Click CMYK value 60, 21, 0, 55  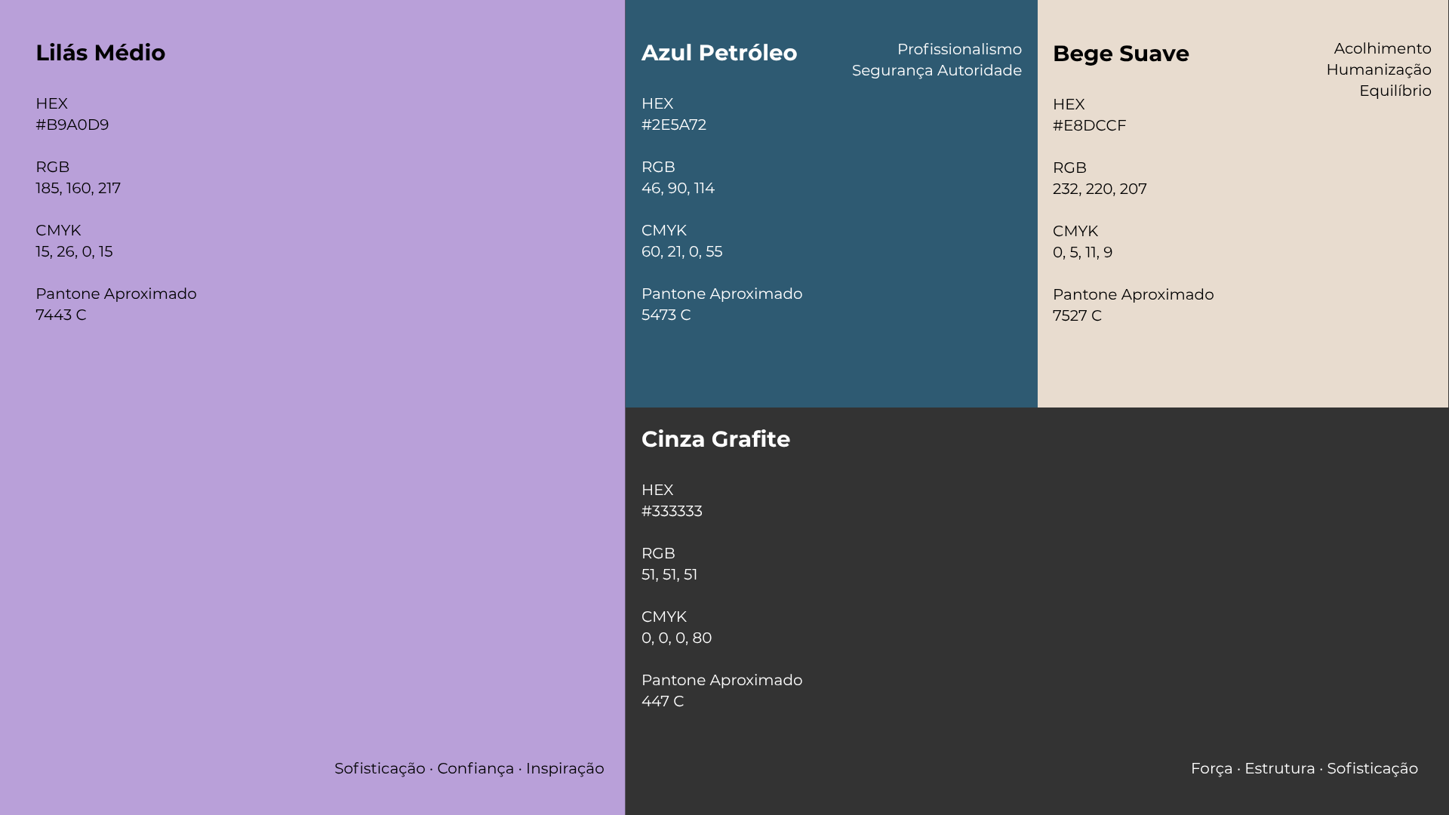pyautogui.click(x=681, y=251)
